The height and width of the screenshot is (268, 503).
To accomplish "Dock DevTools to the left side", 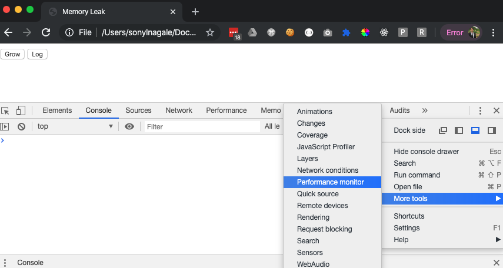I will (459, 130).
